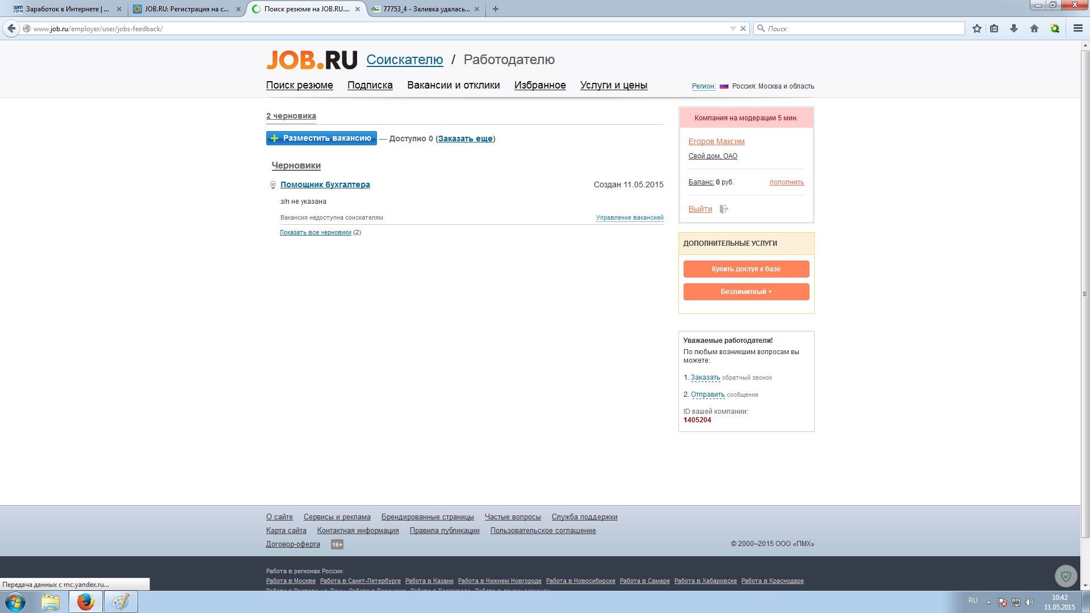Image resolution: width=1090 pixels, height=613 pixels.
Task: Click the green shield icon
Action: point(1066,576)
